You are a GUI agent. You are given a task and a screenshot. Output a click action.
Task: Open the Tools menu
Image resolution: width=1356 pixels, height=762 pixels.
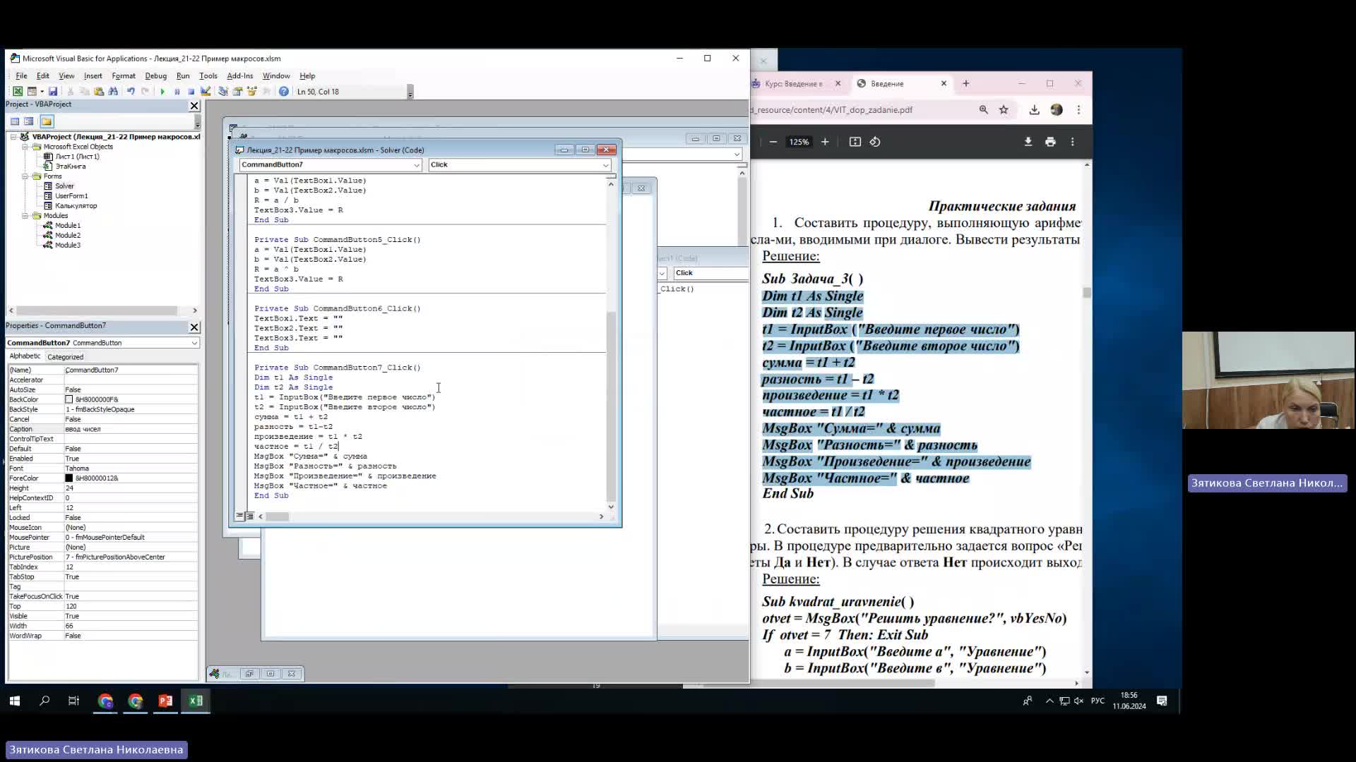coord(208,76)
